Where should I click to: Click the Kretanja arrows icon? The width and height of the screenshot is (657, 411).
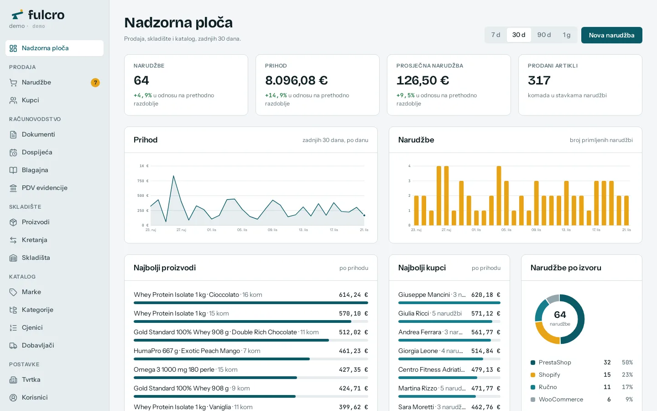[13, 240]
